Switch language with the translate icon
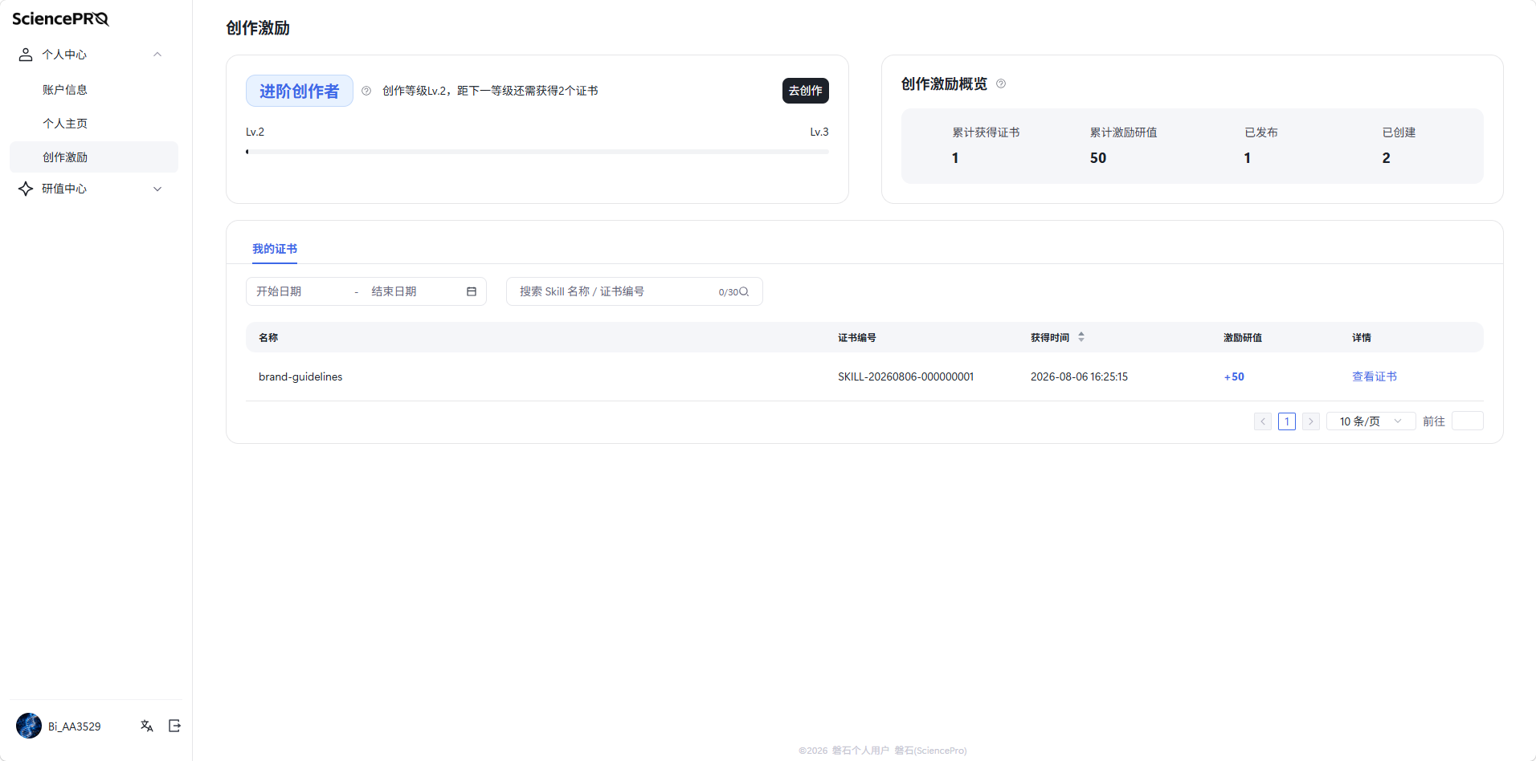Viewport: 1536px width, 761px height. point(146,726)
